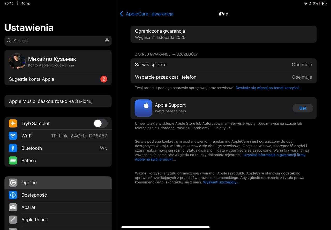Open Aparat settings
The height and width of the screenshot is (230, 331).
point(58,207)
